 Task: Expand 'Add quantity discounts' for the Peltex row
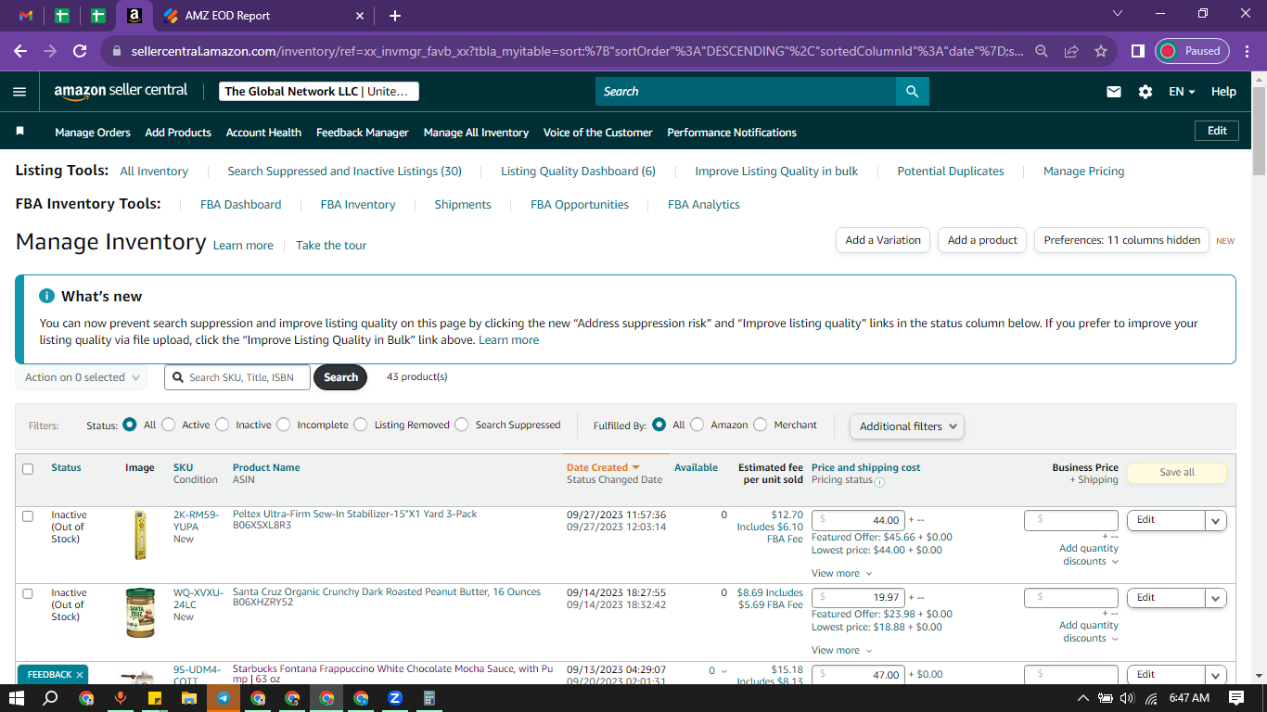click(1089, 554)
